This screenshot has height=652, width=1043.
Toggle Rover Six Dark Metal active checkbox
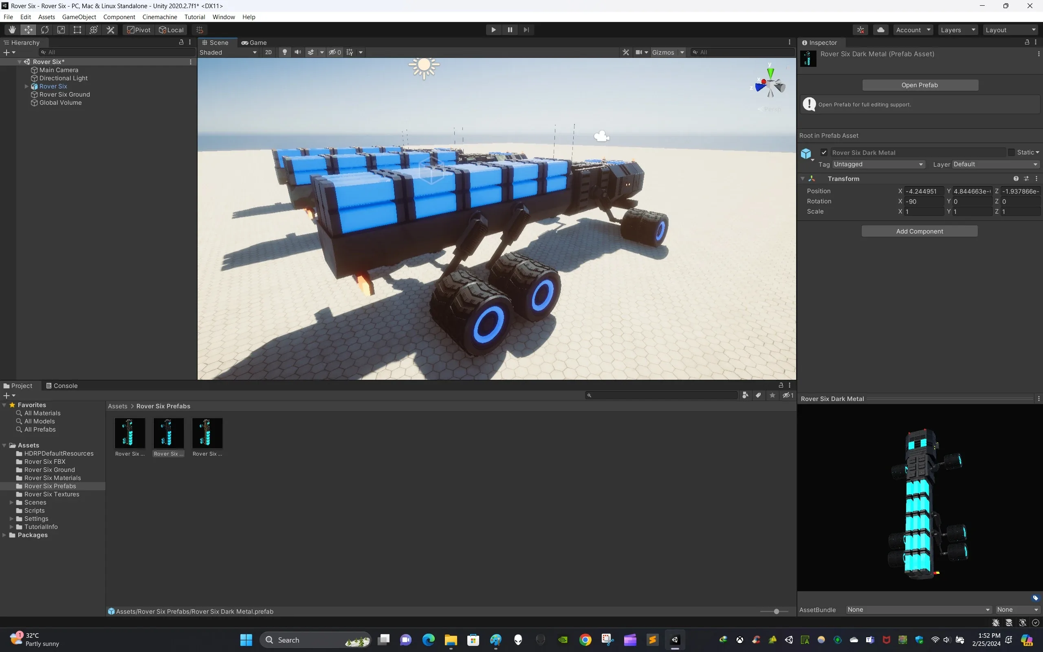[x=824, y=153]
